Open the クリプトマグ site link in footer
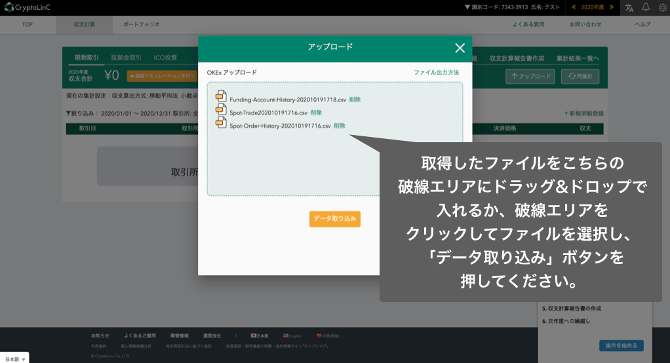 277,346
